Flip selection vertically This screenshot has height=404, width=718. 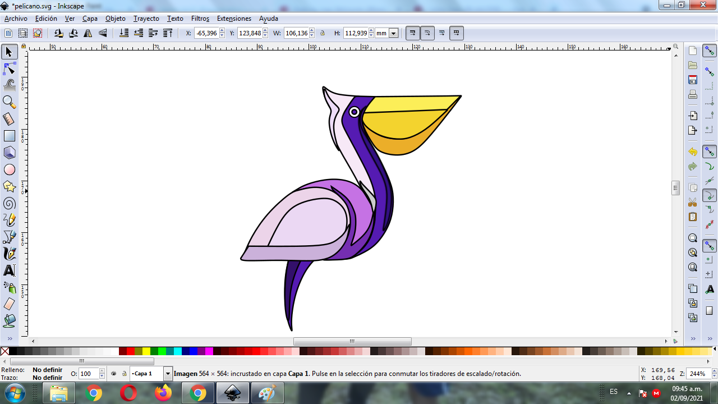[x=103, y=33]
